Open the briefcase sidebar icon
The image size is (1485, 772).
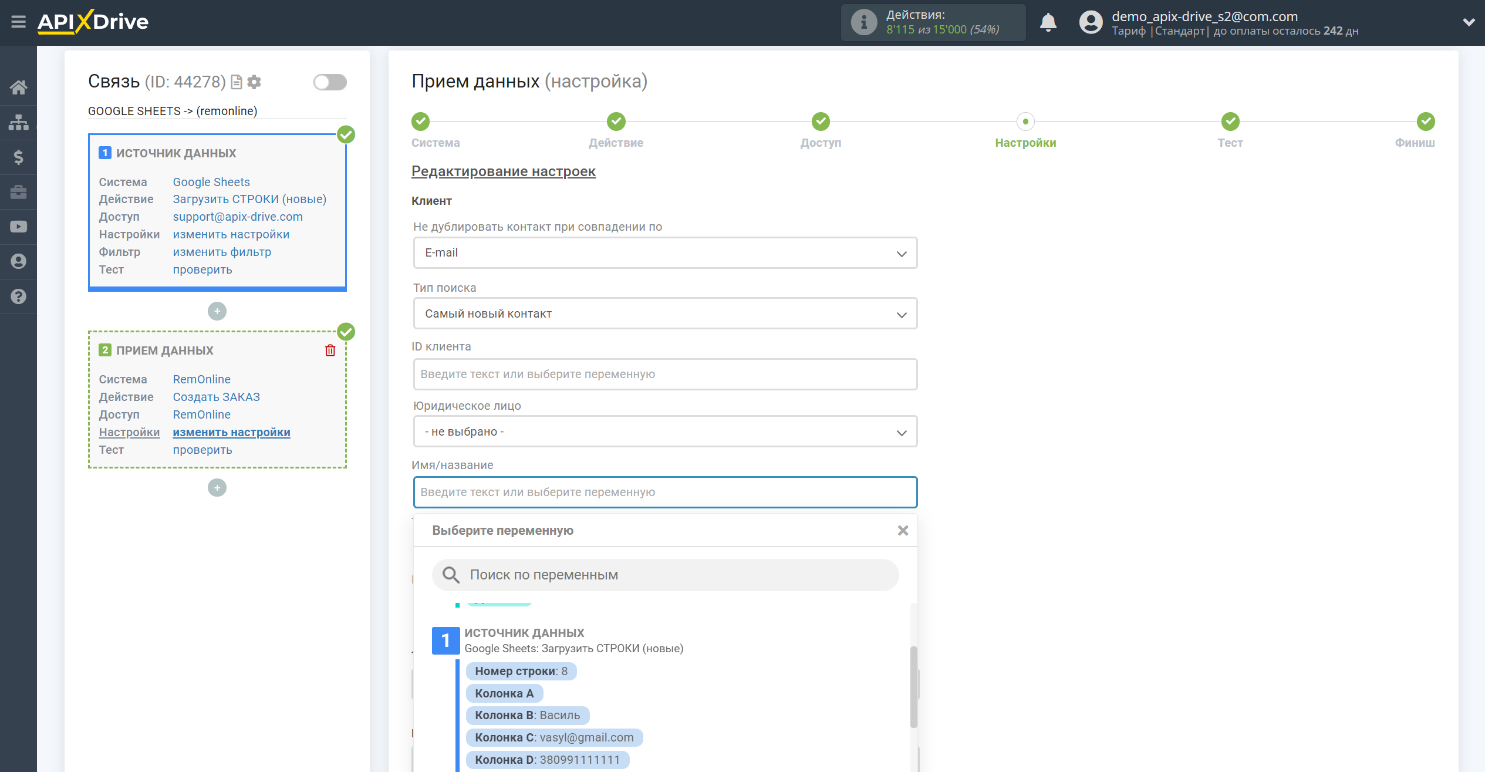point(18,192)
